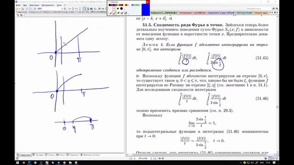This screenshot has width=294, height=165.
Task: Click the large blue current color box
Action: point(146,10)
